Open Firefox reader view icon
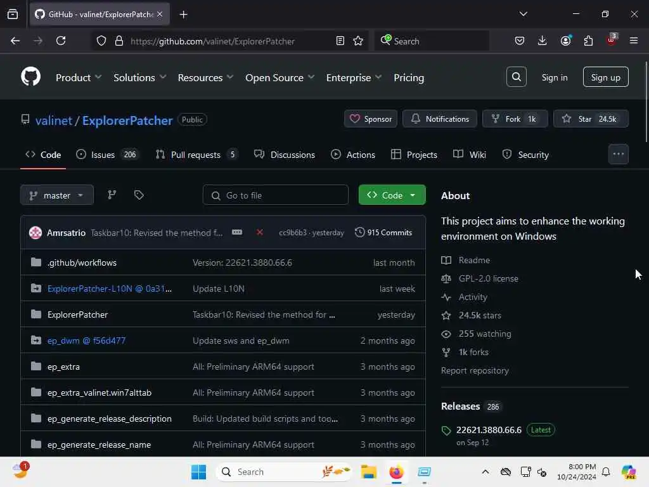Image resolution: width=649 pixels, height=487 pixels. (x=340, y=41)
